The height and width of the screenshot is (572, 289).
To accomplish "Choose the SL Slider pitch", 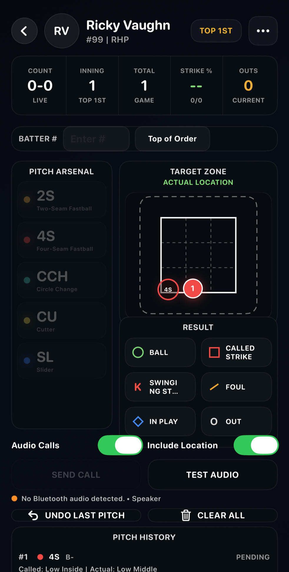I will click(x=62, y=361).
